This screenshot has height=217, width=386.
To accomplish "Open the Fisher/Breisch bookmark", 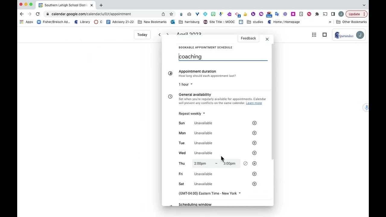I will click(53, 22).
